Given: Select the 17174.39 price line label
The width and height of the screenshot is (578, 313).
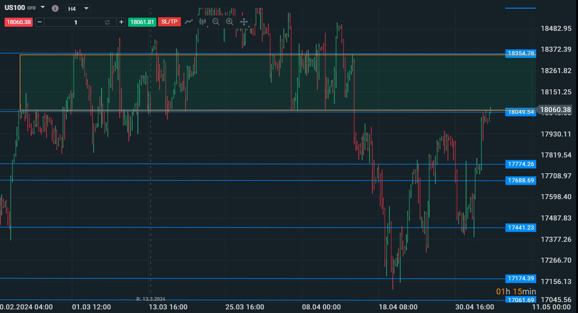Looking at the screenshot, I should point(521,279).
